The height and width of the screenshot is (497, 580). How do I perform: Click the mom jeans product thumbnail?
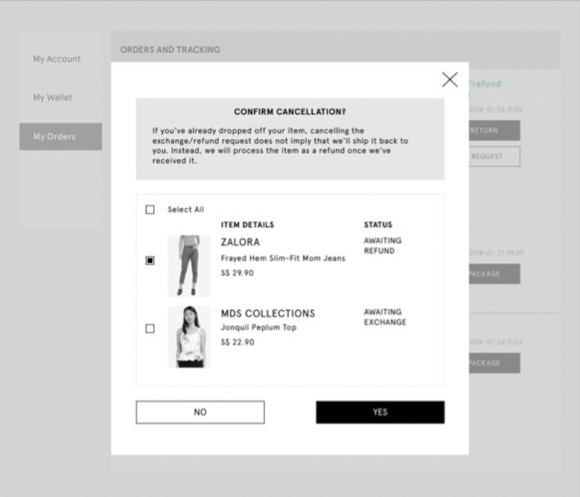(188, 266)
